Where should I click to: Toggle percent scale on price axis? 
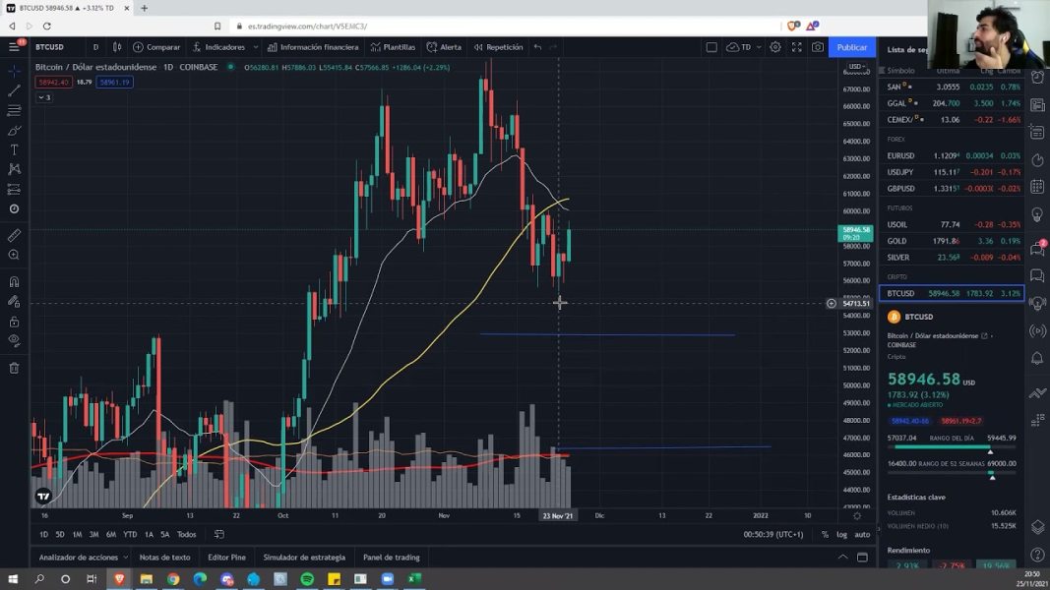click(x=825, y=535)
